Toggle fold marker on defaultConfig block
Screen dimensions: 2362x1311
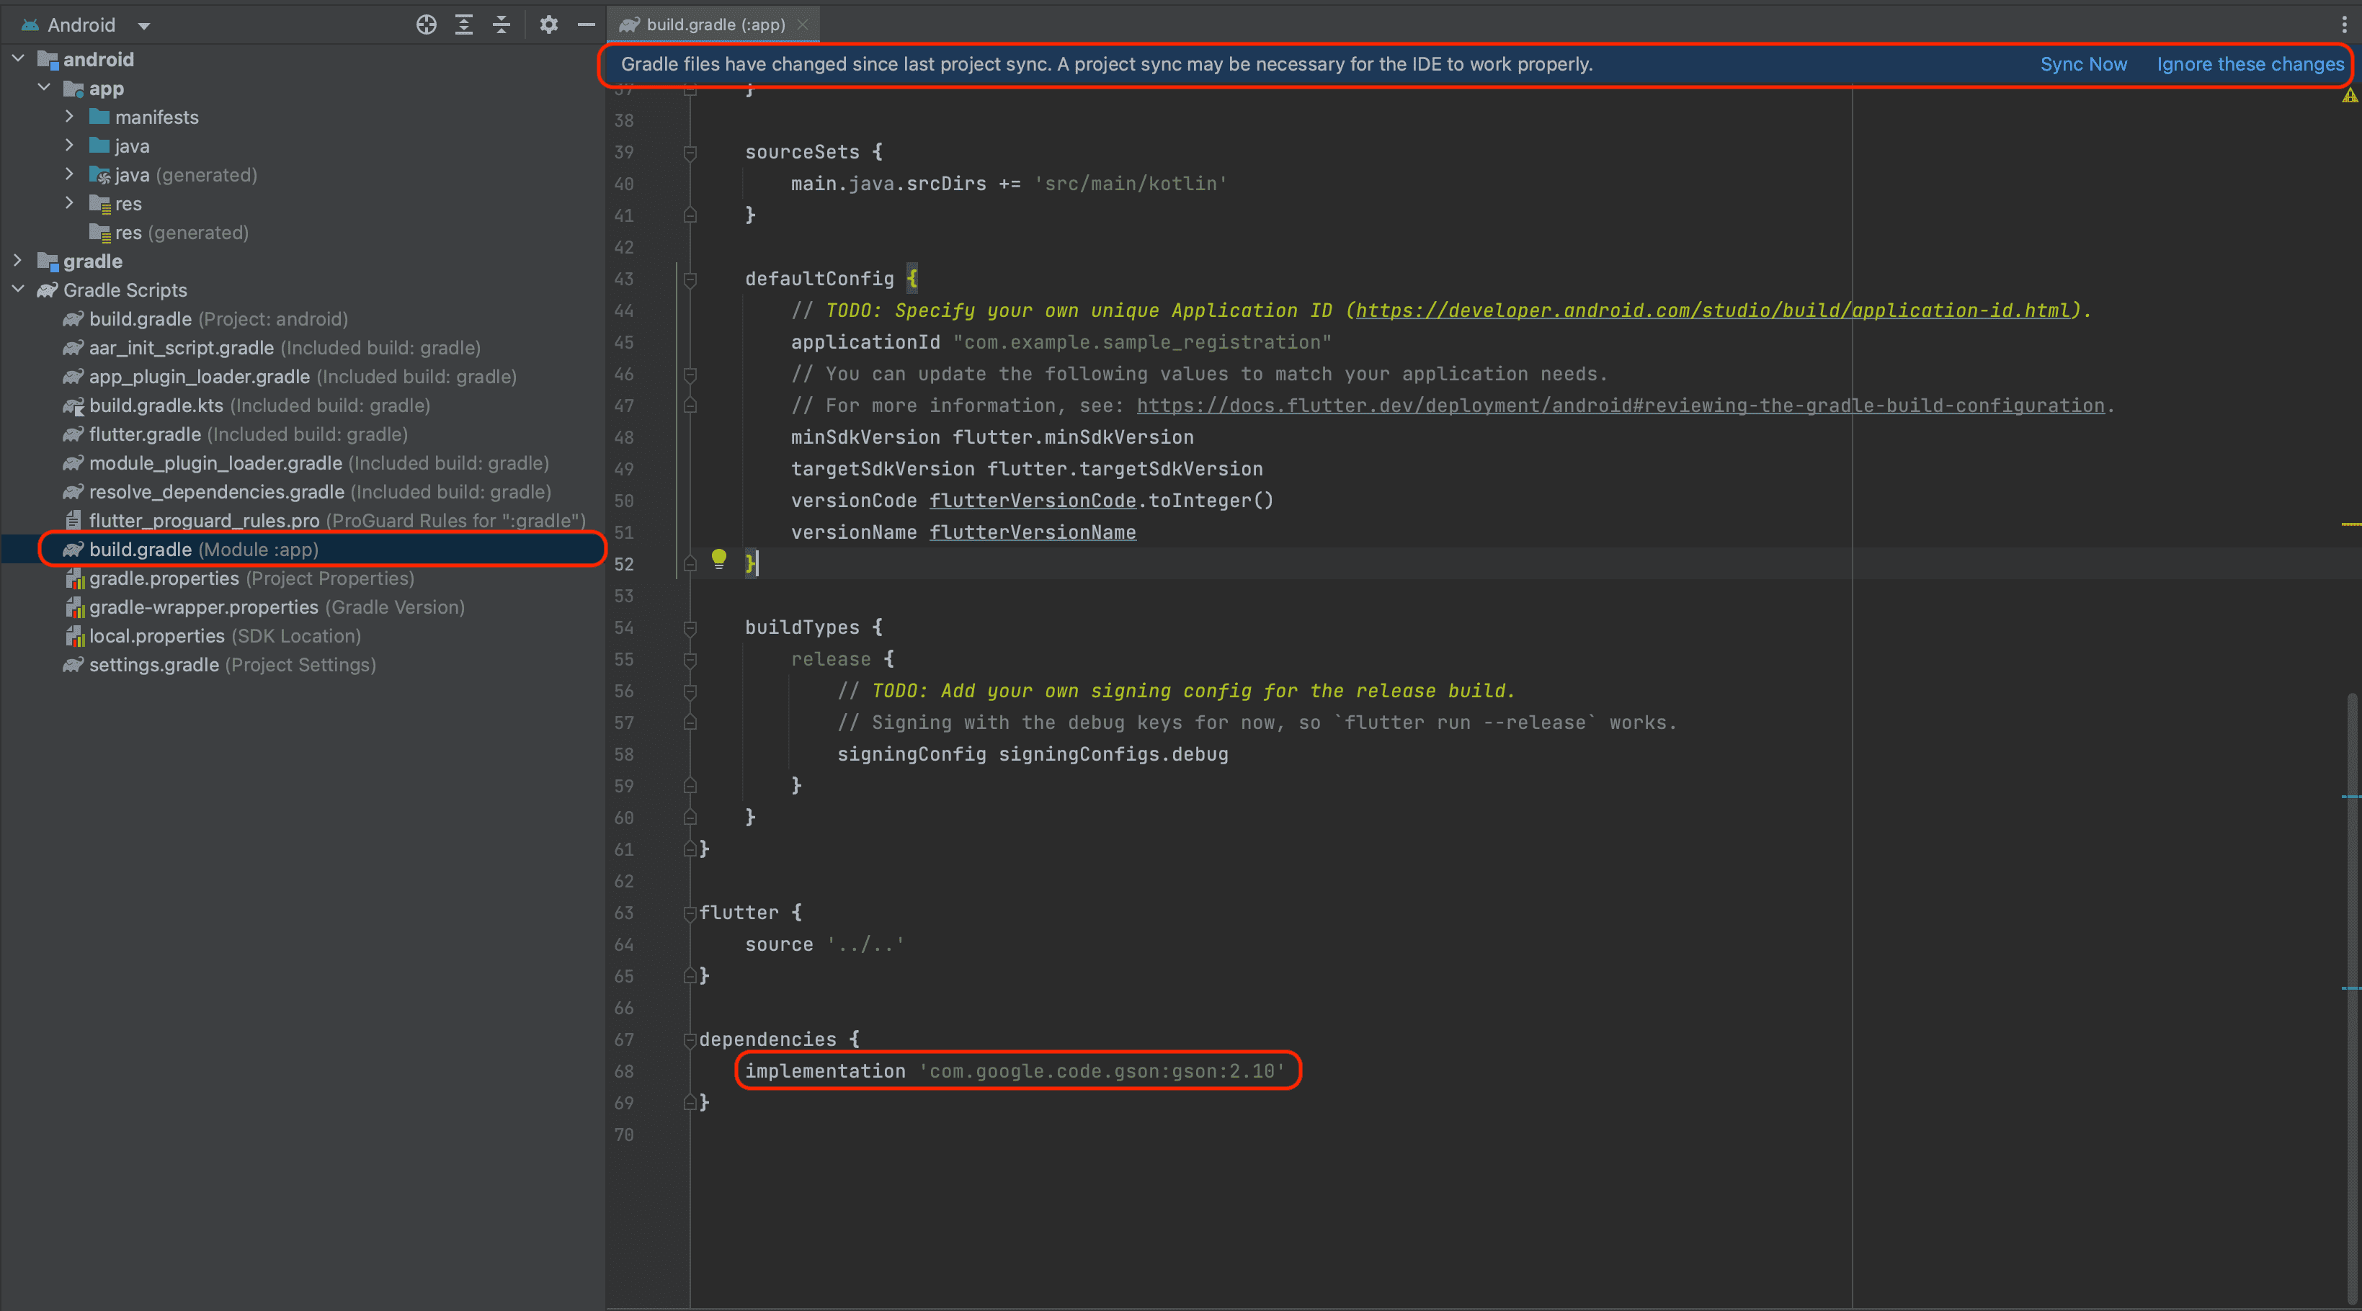[690, 279]
